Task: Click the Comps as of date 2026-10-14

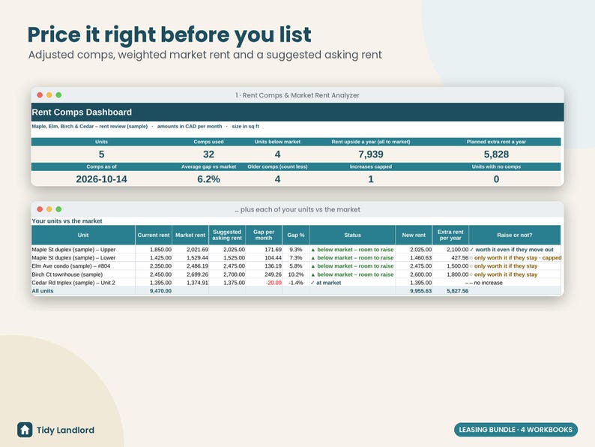Action: coord(101,179)
